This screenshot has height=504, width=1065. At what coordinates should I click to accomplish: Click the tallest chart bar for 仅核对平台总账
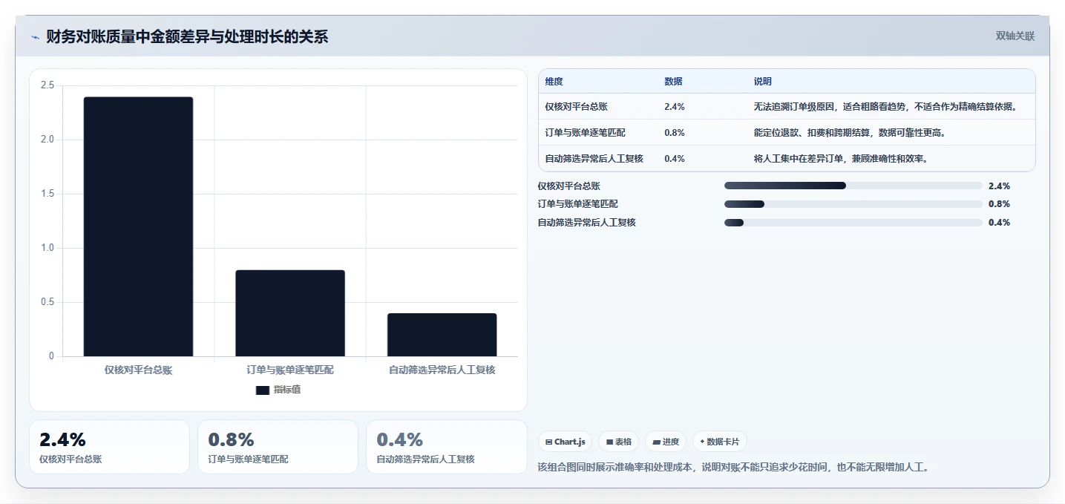point(138,226)
